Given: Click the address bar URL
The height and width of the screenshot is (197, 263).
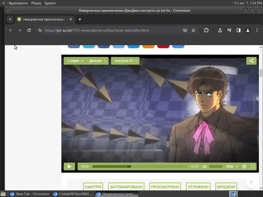Looking at the screenshot, I should click(97, 30).
